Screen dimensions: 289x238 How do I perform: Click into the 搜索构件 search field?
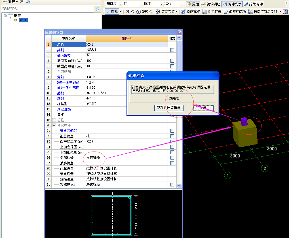[x=48, y=9]
